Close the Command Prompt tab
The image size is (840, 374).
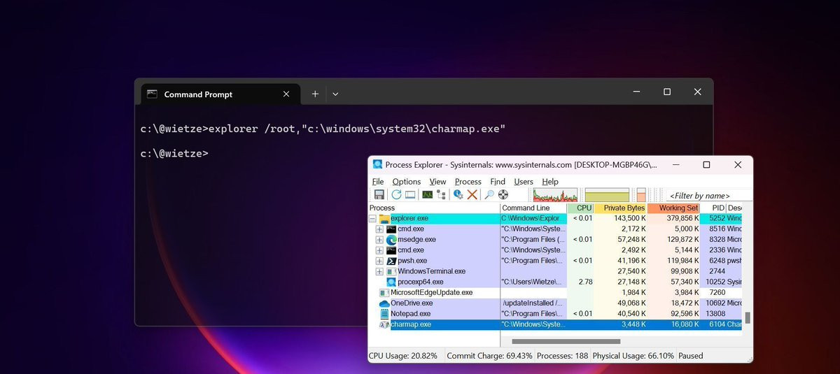[x=286, y=94]
